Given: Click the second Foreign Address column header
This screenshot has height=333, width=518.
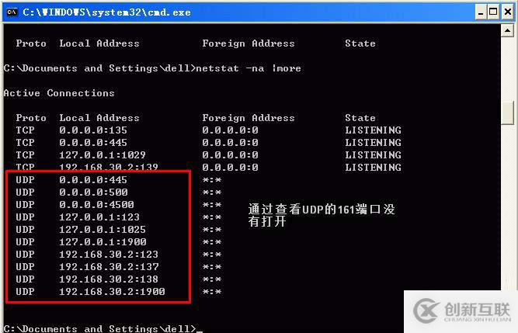Looking at the screenshot, I should tap(248, 118).
